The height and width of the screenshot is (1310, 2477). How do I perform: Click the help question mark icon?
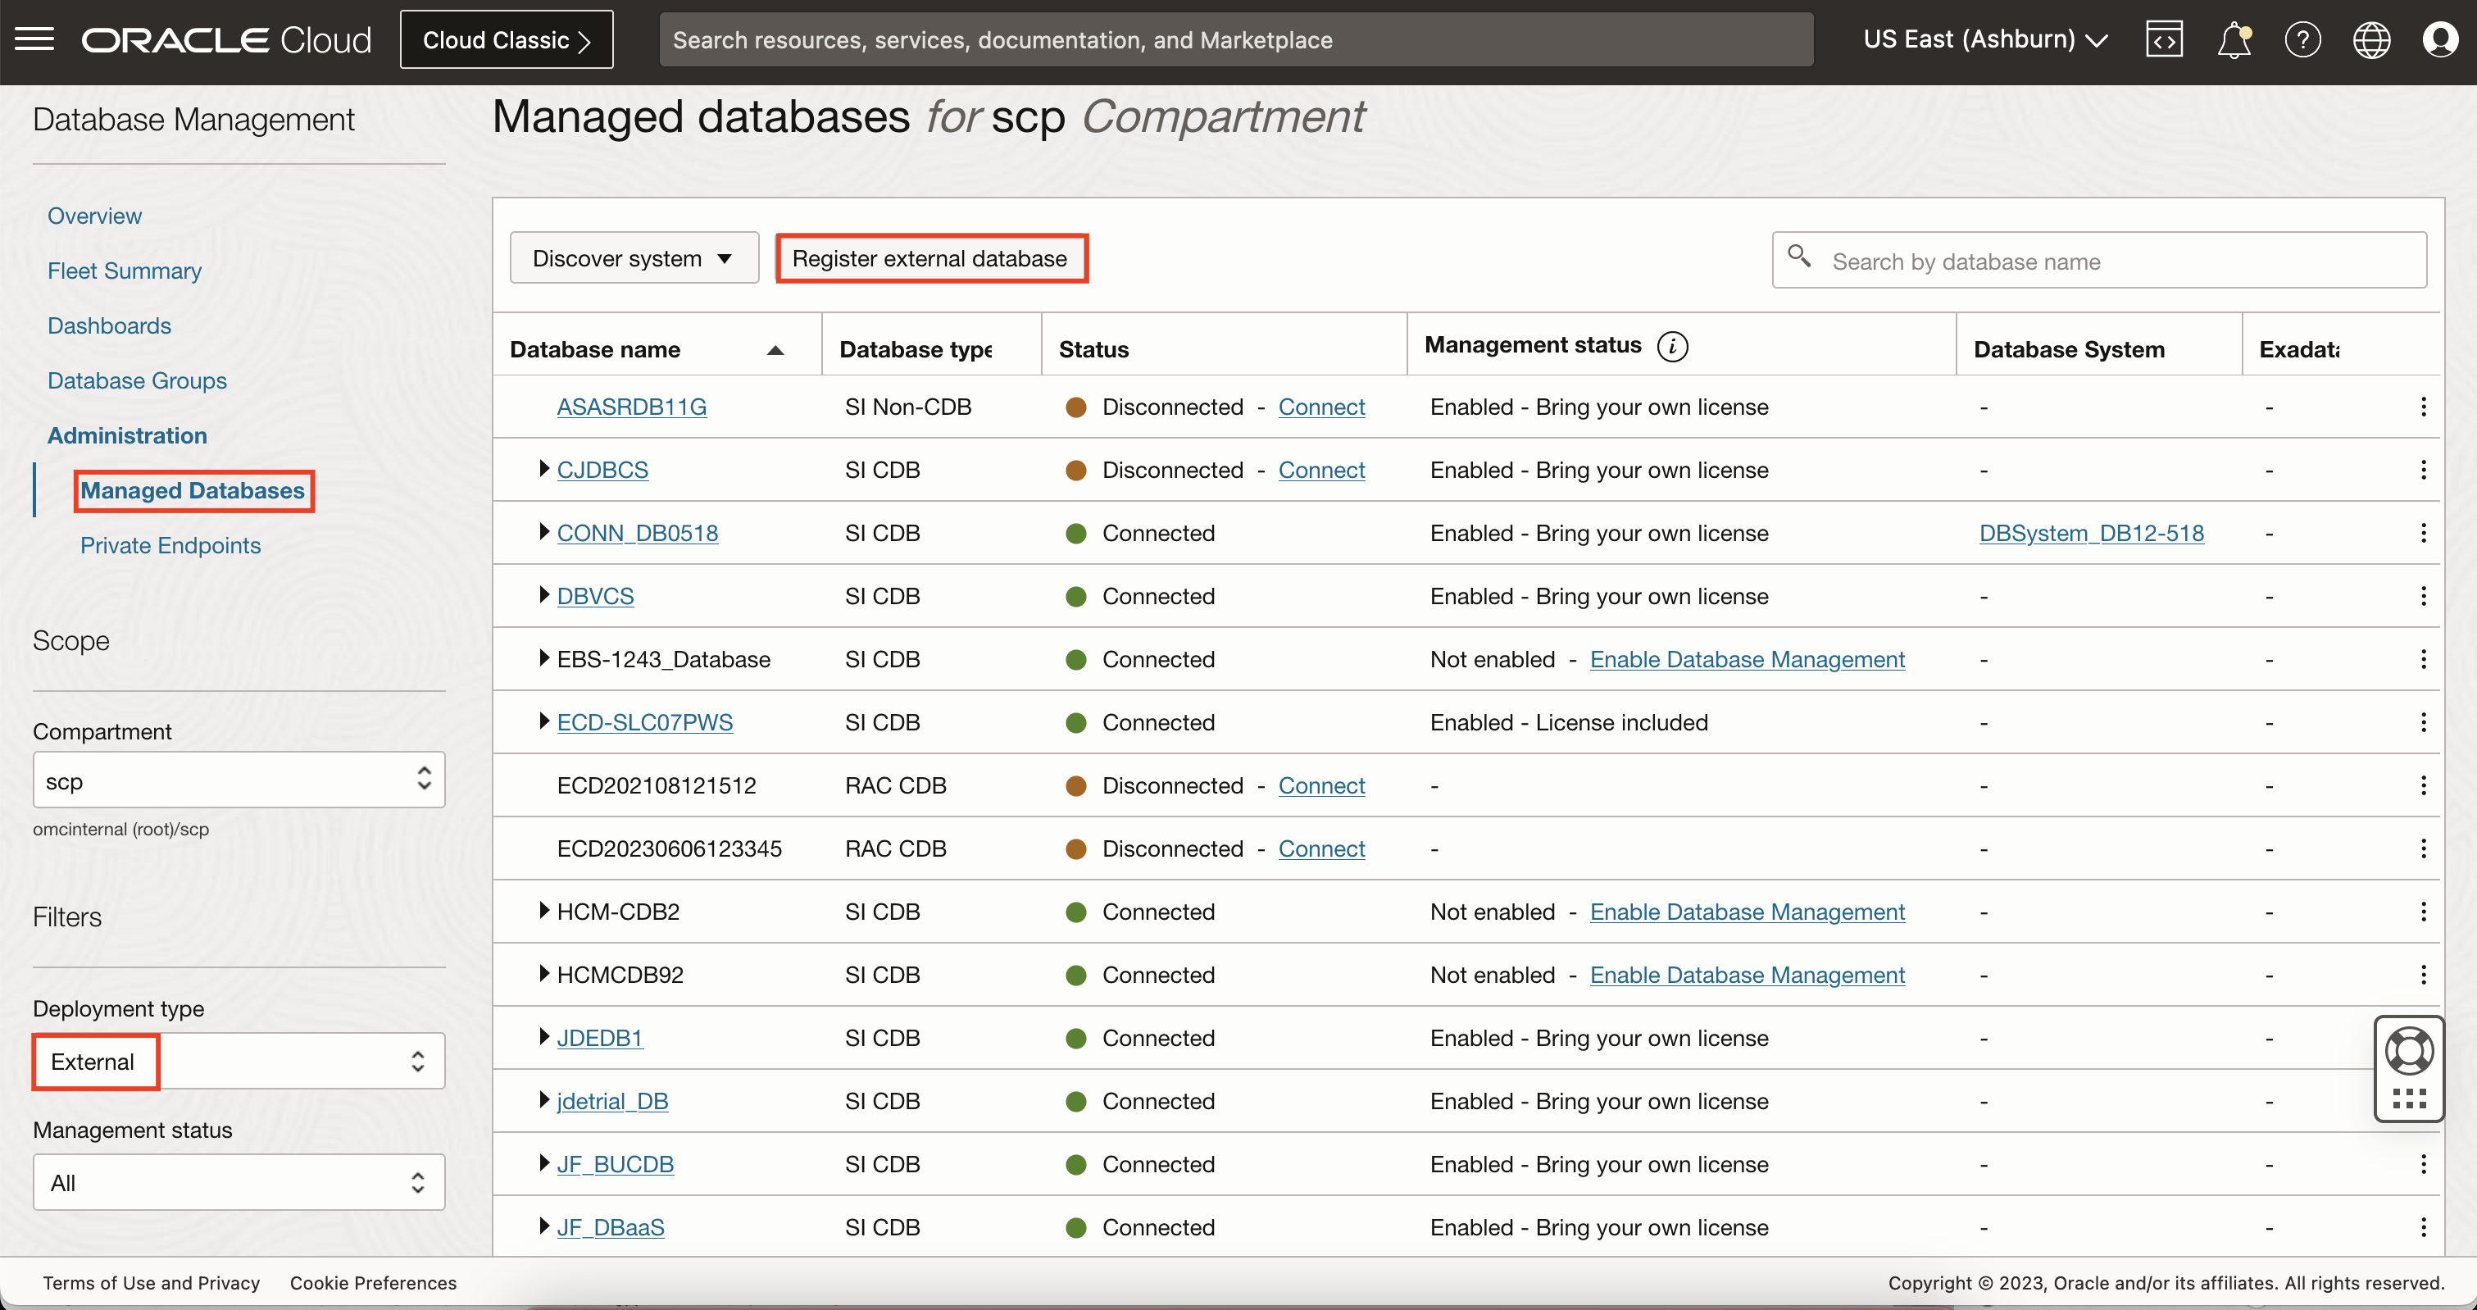click(2303, 39)
